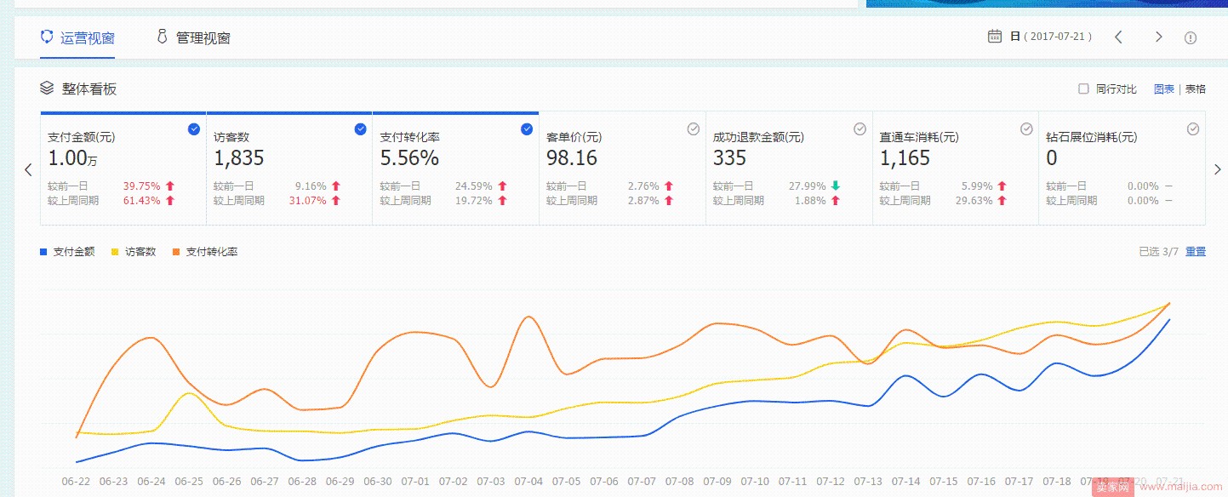Click the 管理视窗 tab icon
This screenshot has width=1228, height=497.
[162, 37]
